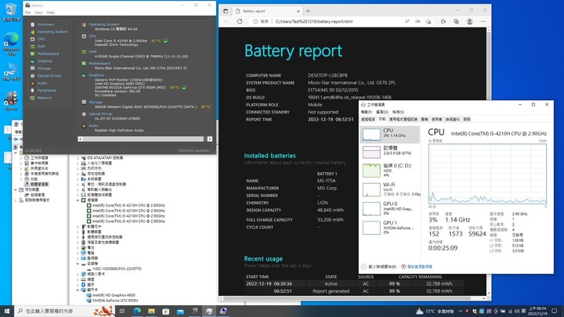
Task: Select Optical Drives in Speccy sidebar
Action: pos(49,76)
